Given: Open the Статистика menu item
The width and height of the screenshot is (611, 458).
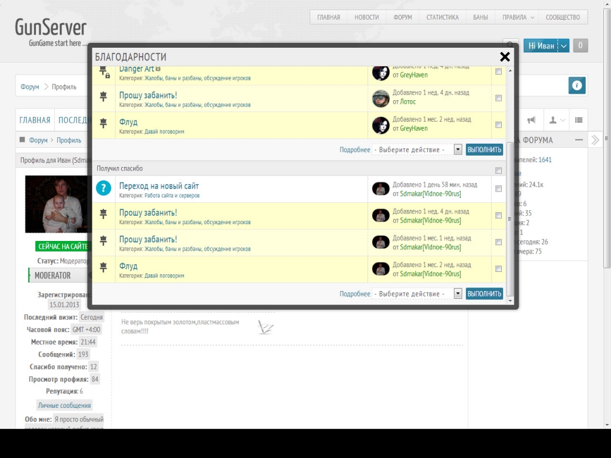Looking at the screenshot, I should tap(442, 17).
